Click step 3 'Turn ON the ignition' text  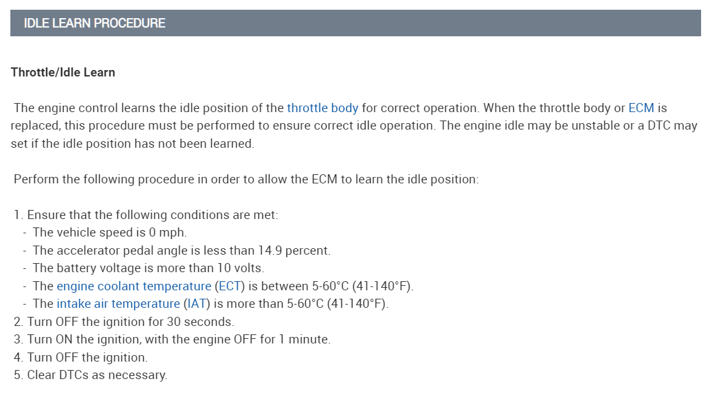178,340
